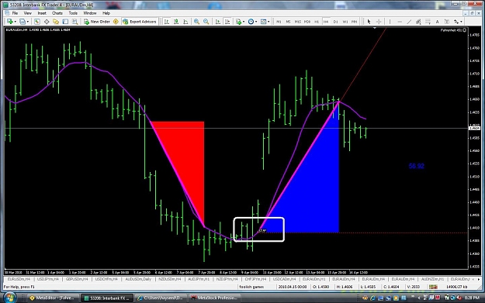Select the trendline drawing tool
Screen dimensions: 485x303
click(409, 22)
